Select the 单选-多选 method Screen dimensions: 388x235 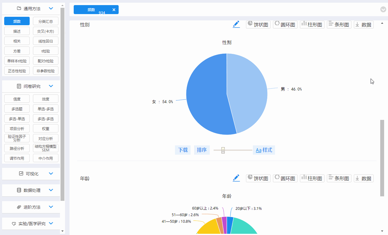pyautogui.click(x=46, y=109)
